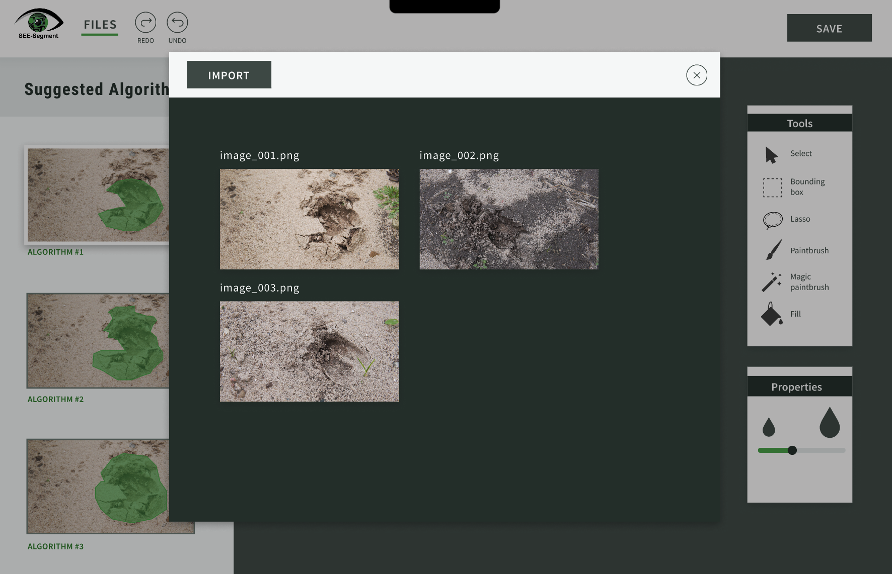The image size is (892, 574).
Task: Click the ALGORITHM #3 label
Action: point(55,546)
